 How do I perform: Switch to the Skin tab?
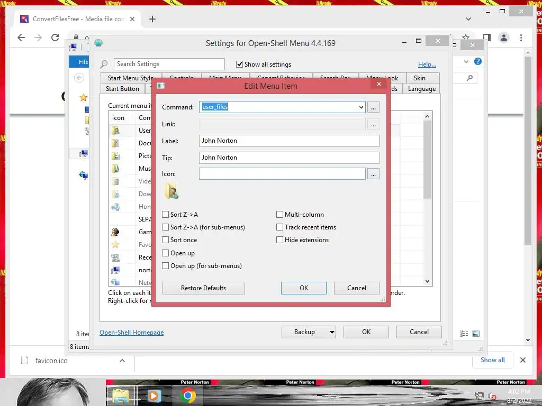click(x=419, y=78)
